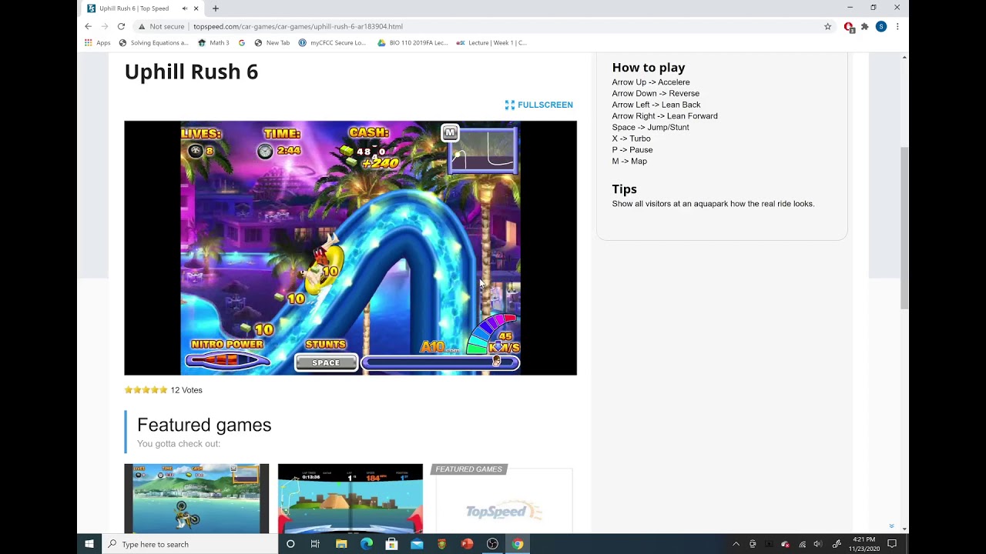Open the notification center icon

pyautogui.click(x=892, y=544)
